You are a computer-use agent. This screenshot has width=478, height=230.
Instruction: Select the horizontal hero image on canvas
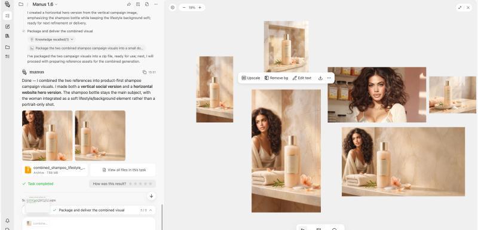point(403,161)
